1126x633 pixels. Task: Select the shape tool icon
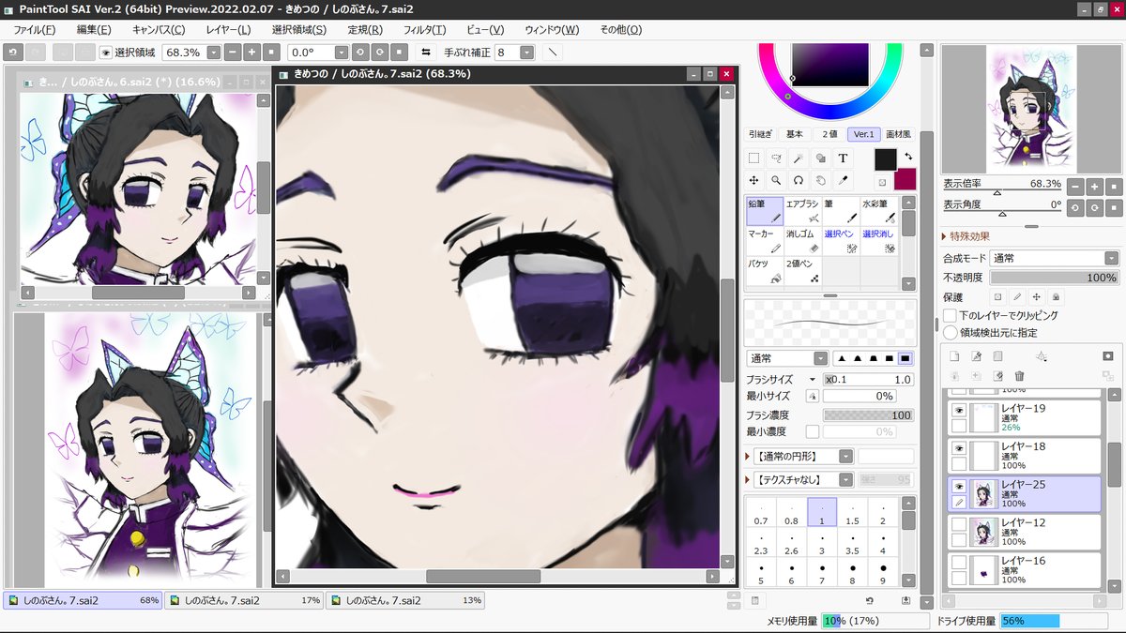820,158
